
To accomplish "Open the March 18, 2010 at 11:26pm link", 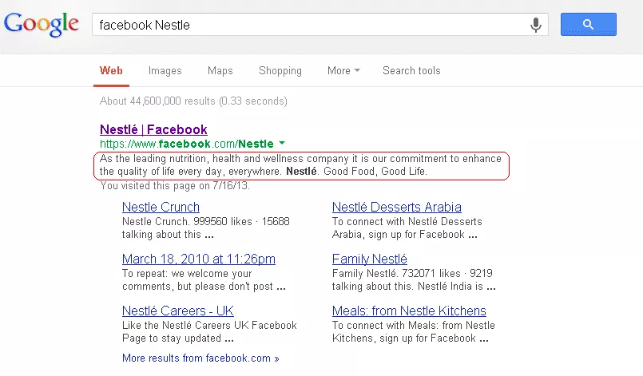I will pos(199,259).
